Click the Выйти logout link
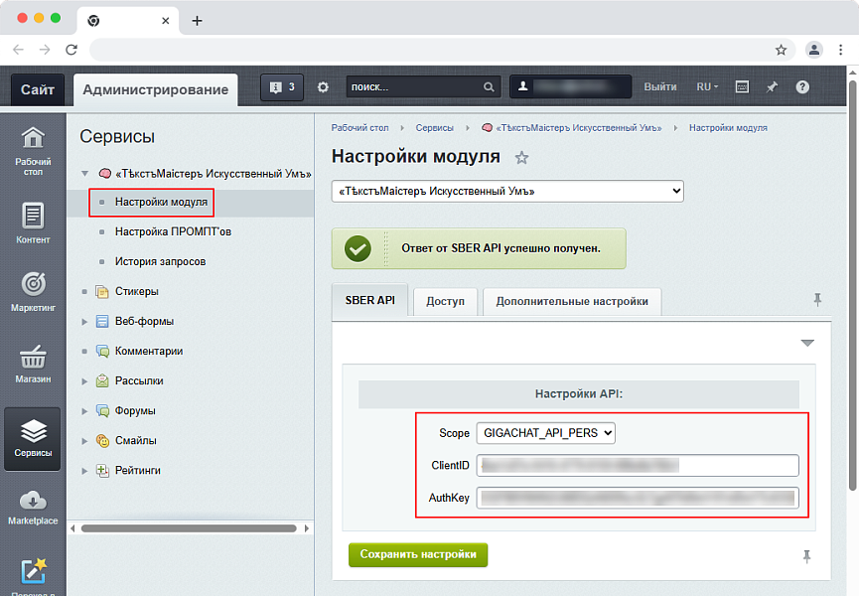 (x=660, y=87)
